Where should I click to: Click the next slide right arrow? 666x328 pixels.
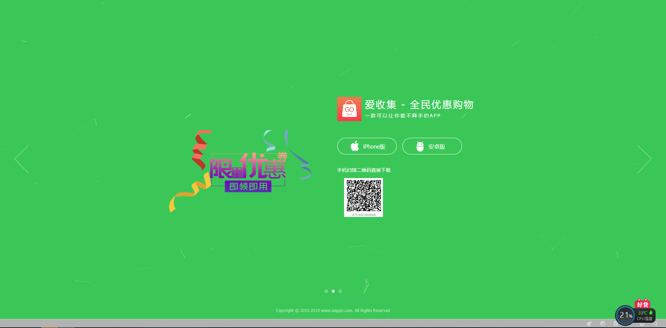pyautogui.click(x=644, y=159)
